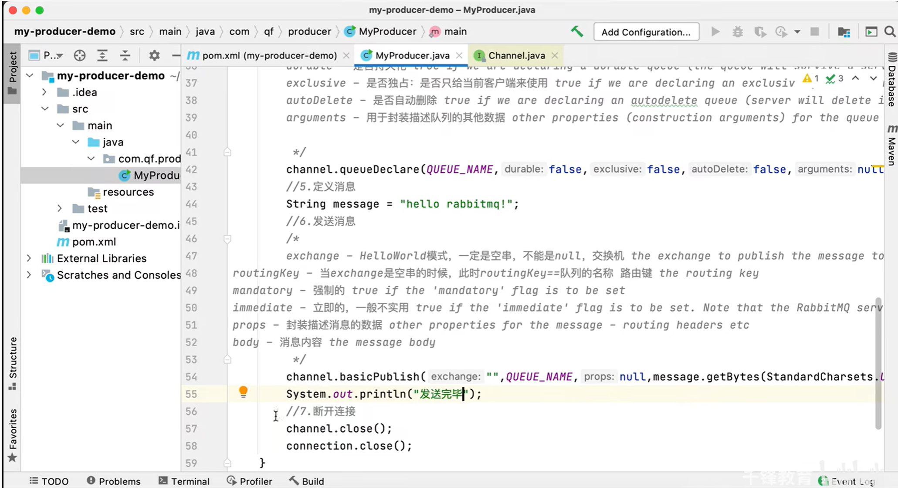Image resolution: width=898 pixels, height=488 pixels.
Task: Click the Add Configuration button
Action: click(646, 32)
